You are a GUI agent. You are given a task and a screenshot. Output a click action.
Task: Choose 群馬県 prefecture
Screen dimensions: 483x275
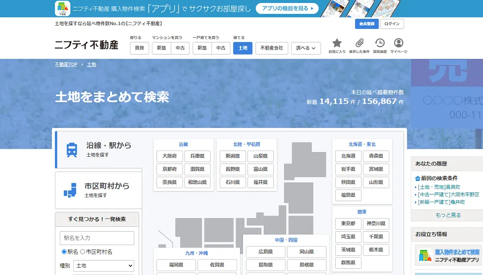[348, 262]
